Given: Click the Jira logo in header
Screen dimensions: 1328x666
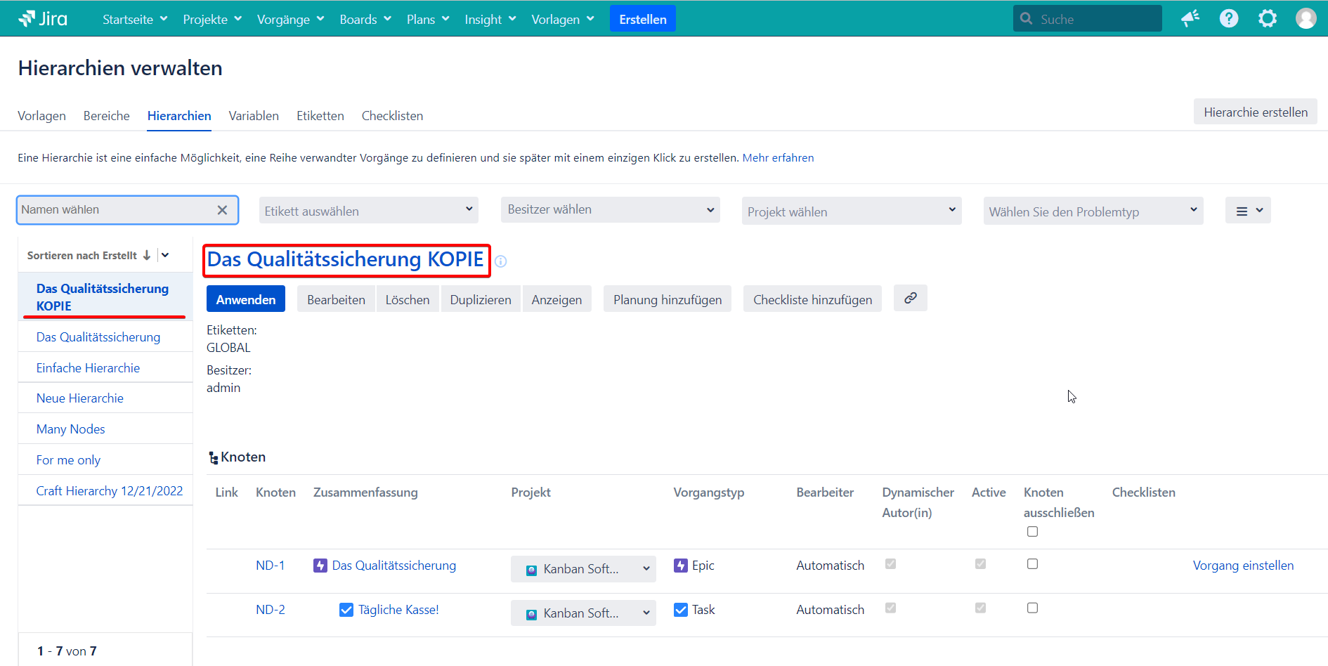Looking at the screenshot, I should pyautogui.click(x=44, y=19).
